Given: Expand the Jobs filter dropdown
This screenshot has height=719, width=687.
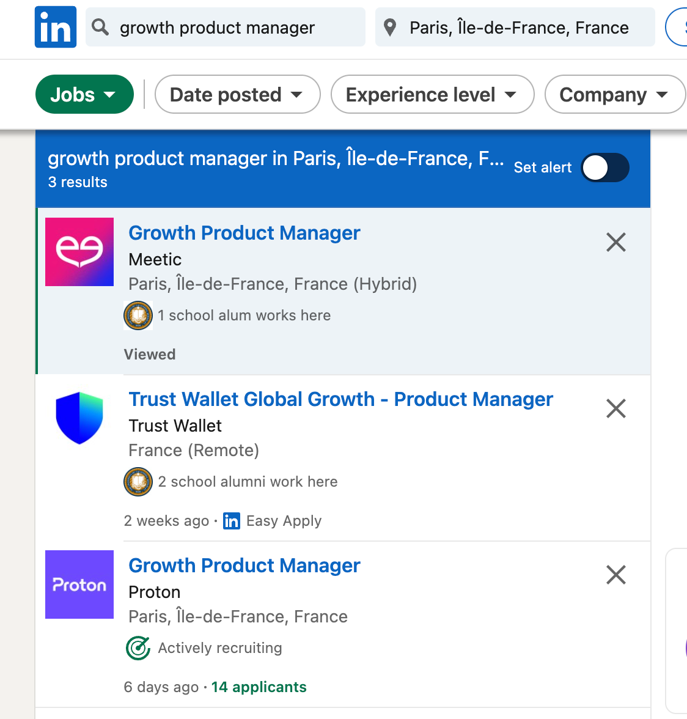Looking at the screenshot, I should (84, 94).
